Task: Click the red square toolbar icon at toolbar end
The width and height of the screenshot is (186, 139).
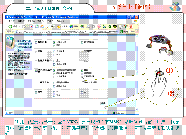Action: point(131,26)
